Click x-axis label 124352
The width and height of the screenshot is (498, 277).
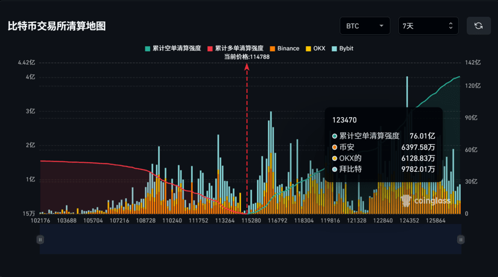[409, 221]
